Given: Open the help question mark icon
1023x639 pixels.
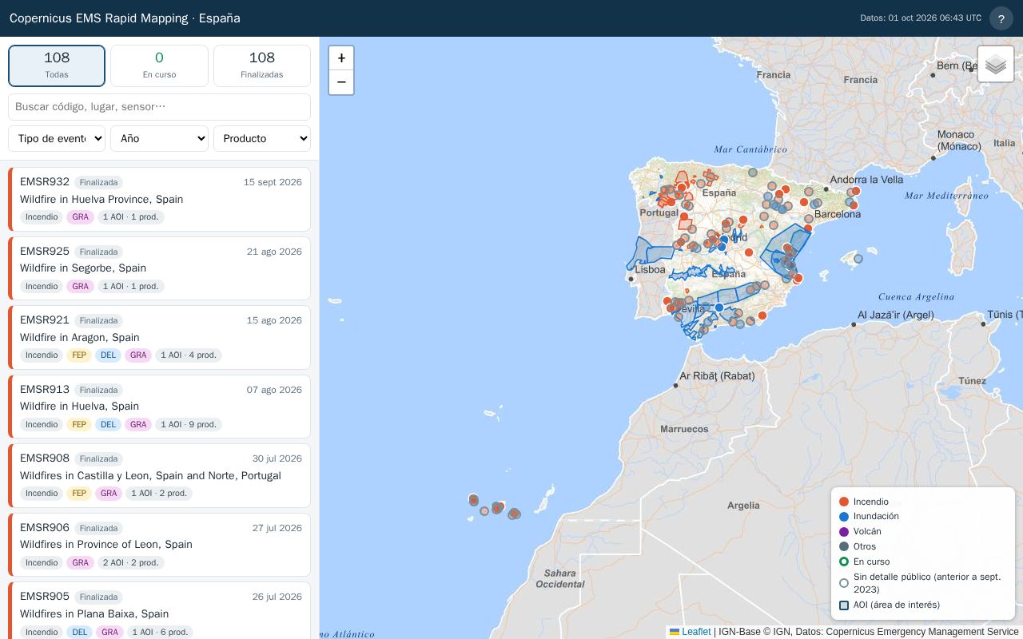Looking at the screenshot, I should pos(1001,18).
